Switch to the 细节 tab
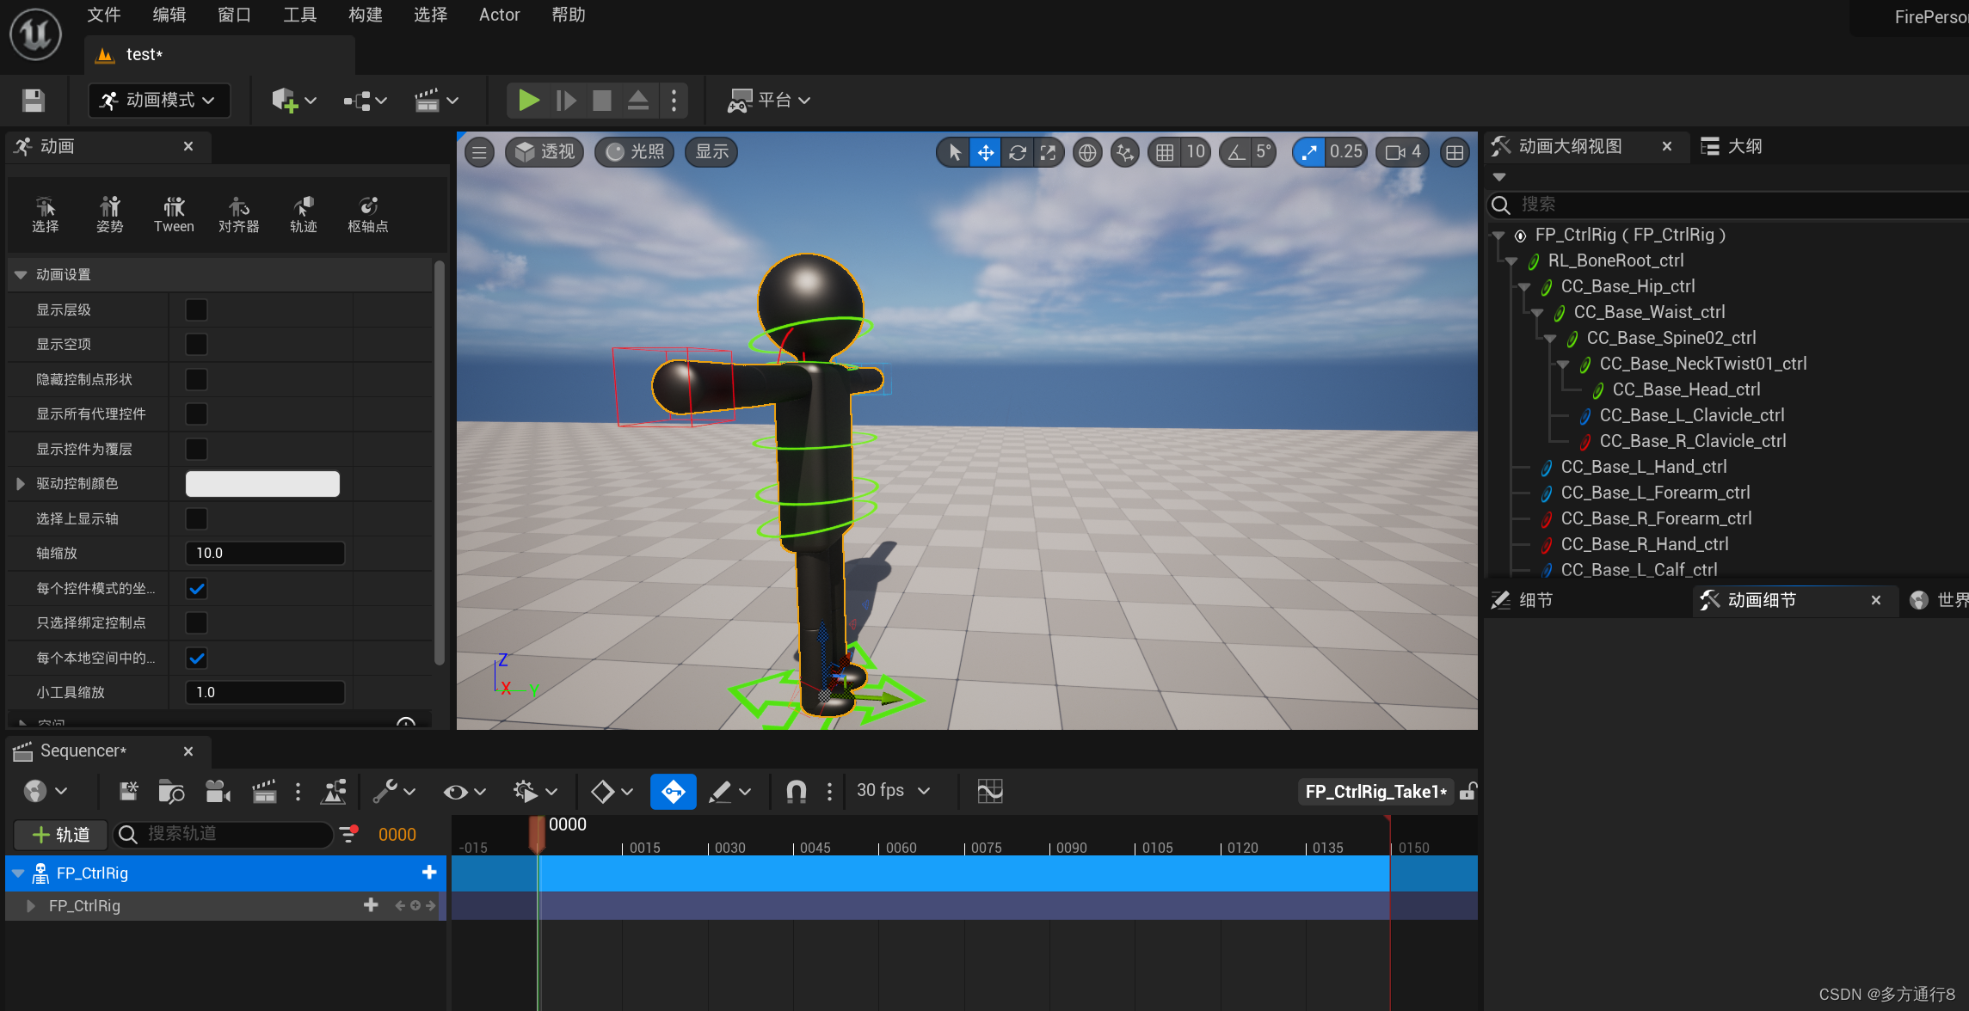 coord(1523,600)
